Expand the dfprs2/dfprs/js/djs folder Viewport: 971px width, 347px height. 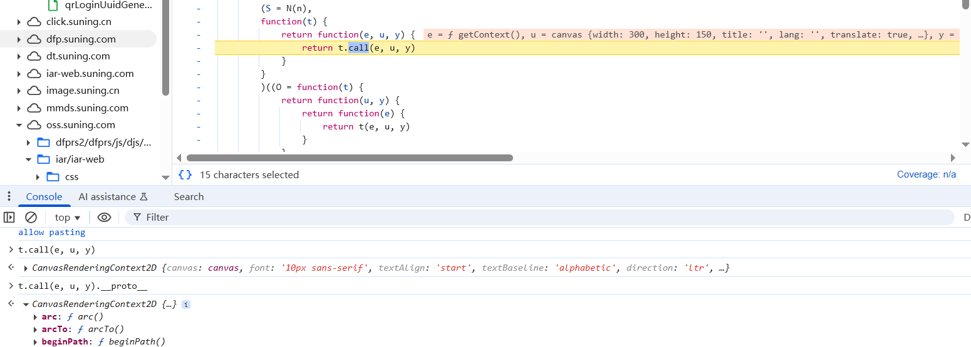(x=29, y=142)
